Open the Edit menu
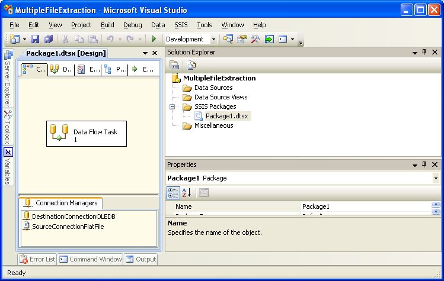This screenshot has width=444, height=281. click(x=34, y=25)
